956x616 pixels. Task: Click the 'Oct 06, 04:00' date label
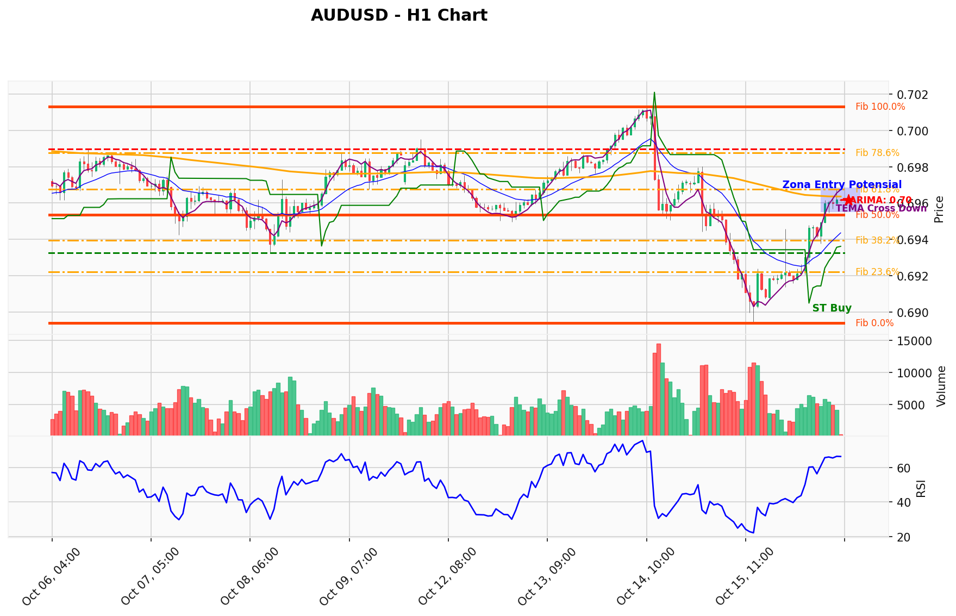tap(52, 576)
